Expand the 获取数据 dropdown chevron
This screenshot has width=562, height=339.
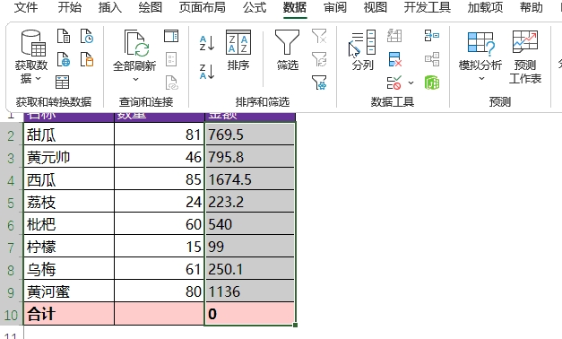point(38,79)
